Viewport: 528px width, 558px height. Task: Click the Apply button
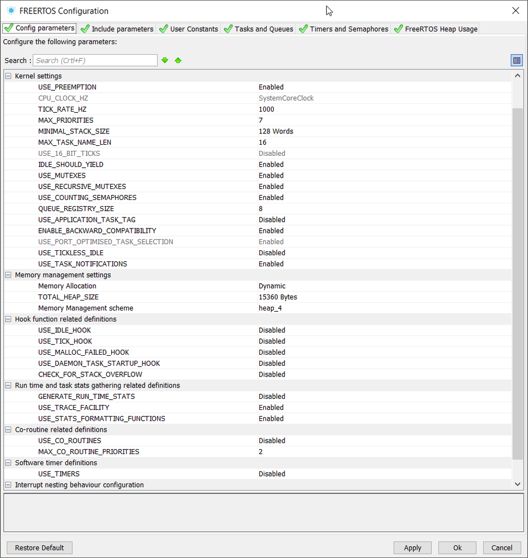[x=412, y=548]
